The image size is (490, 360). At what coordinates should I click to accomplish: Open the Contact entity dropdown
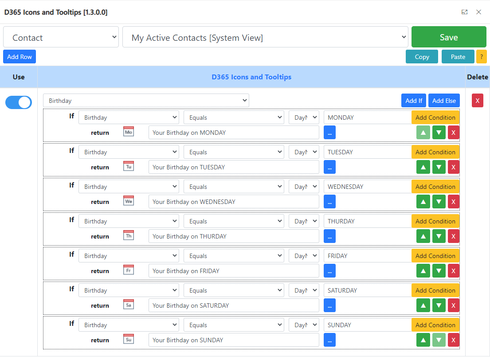61,37
